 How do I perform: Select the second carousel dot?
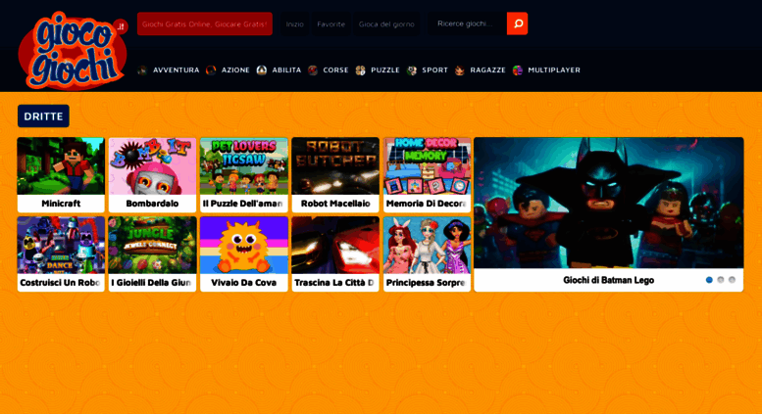(721, 280)
